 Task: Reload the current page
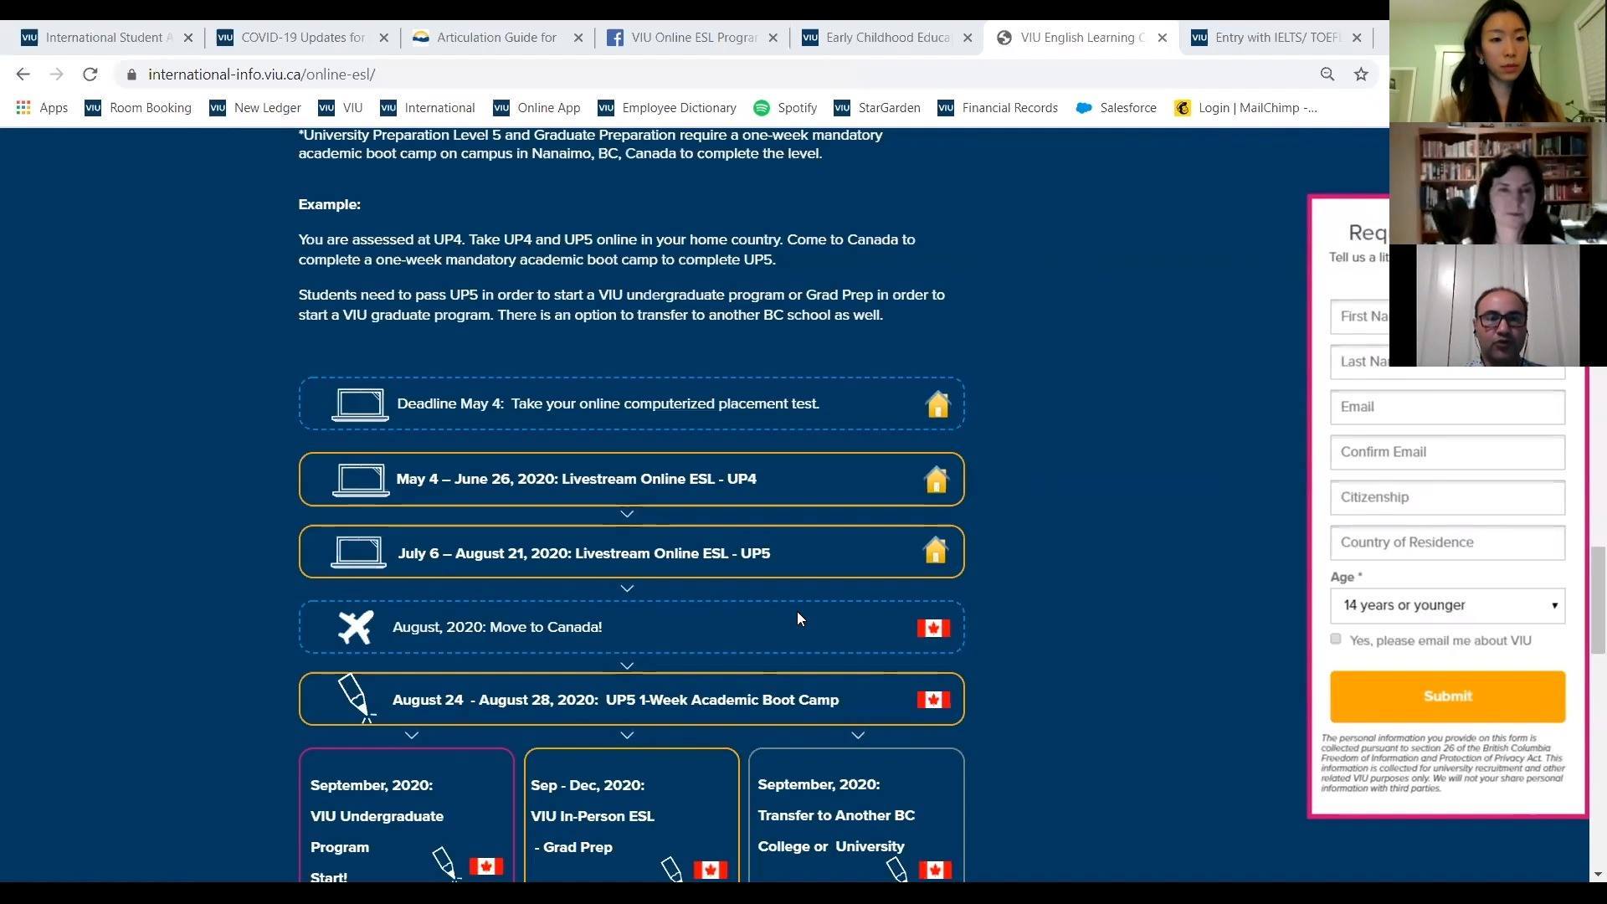pyautogui.click(x=90, y=74)
